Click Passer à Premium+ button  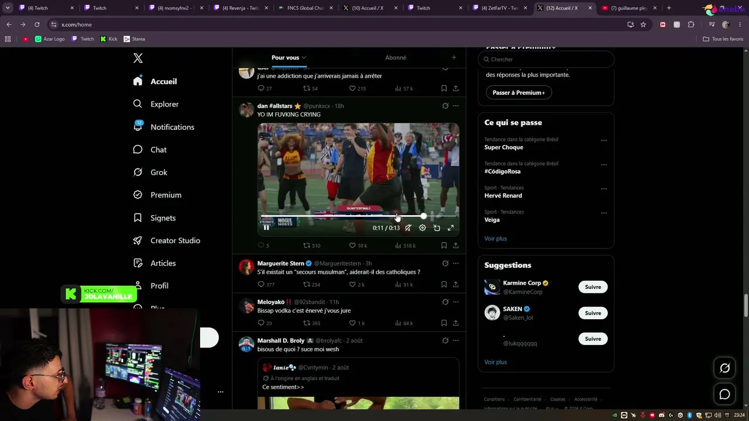(x=518, y=92)
